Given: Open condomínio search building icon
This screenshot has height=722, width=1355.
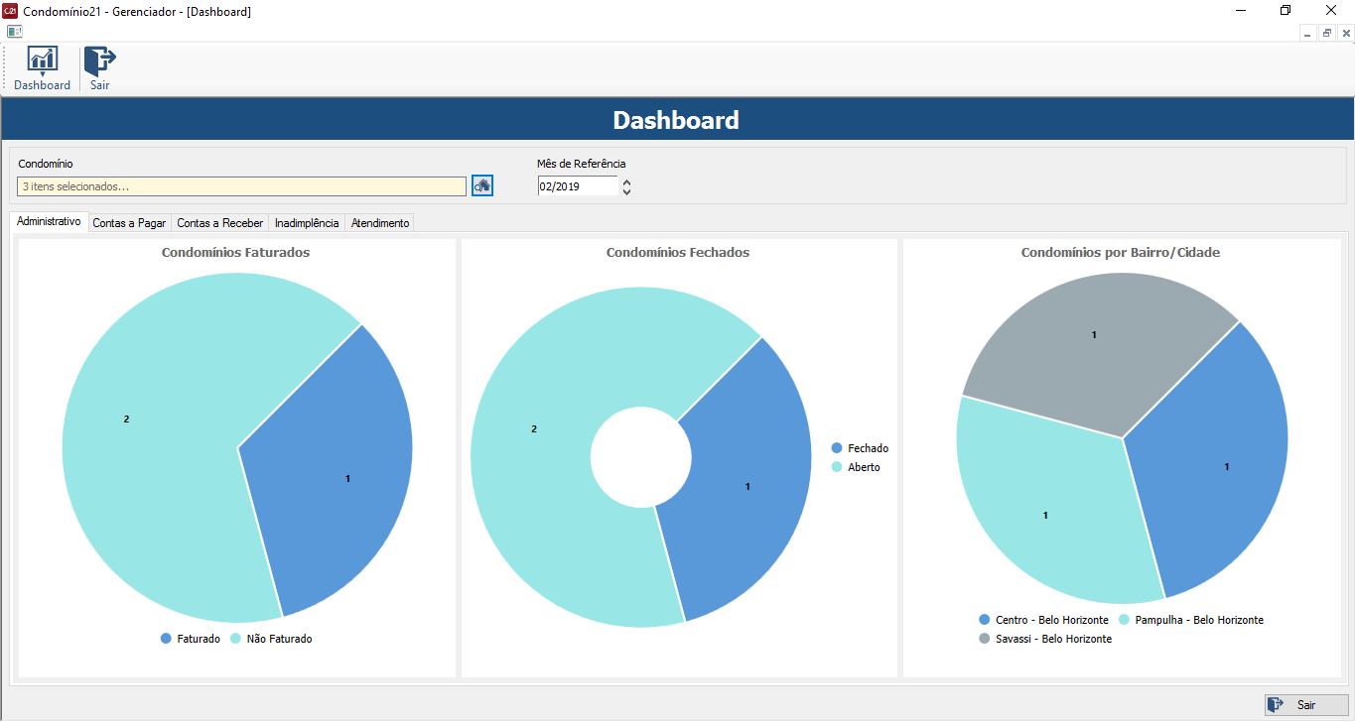Looking at the screenshot, I should point(482,185).
